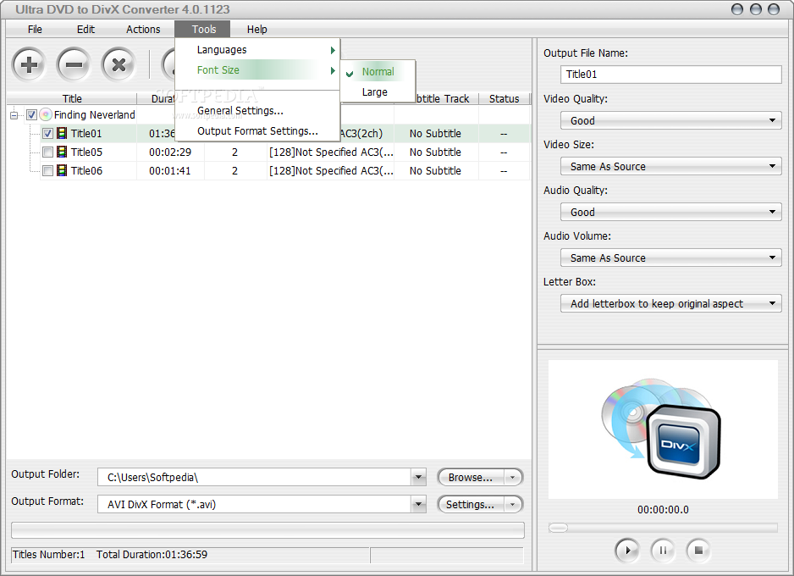Click the Remove (minus) toolbar button
Viewport: 794px width, 576px height.
(x=74, y=64)
